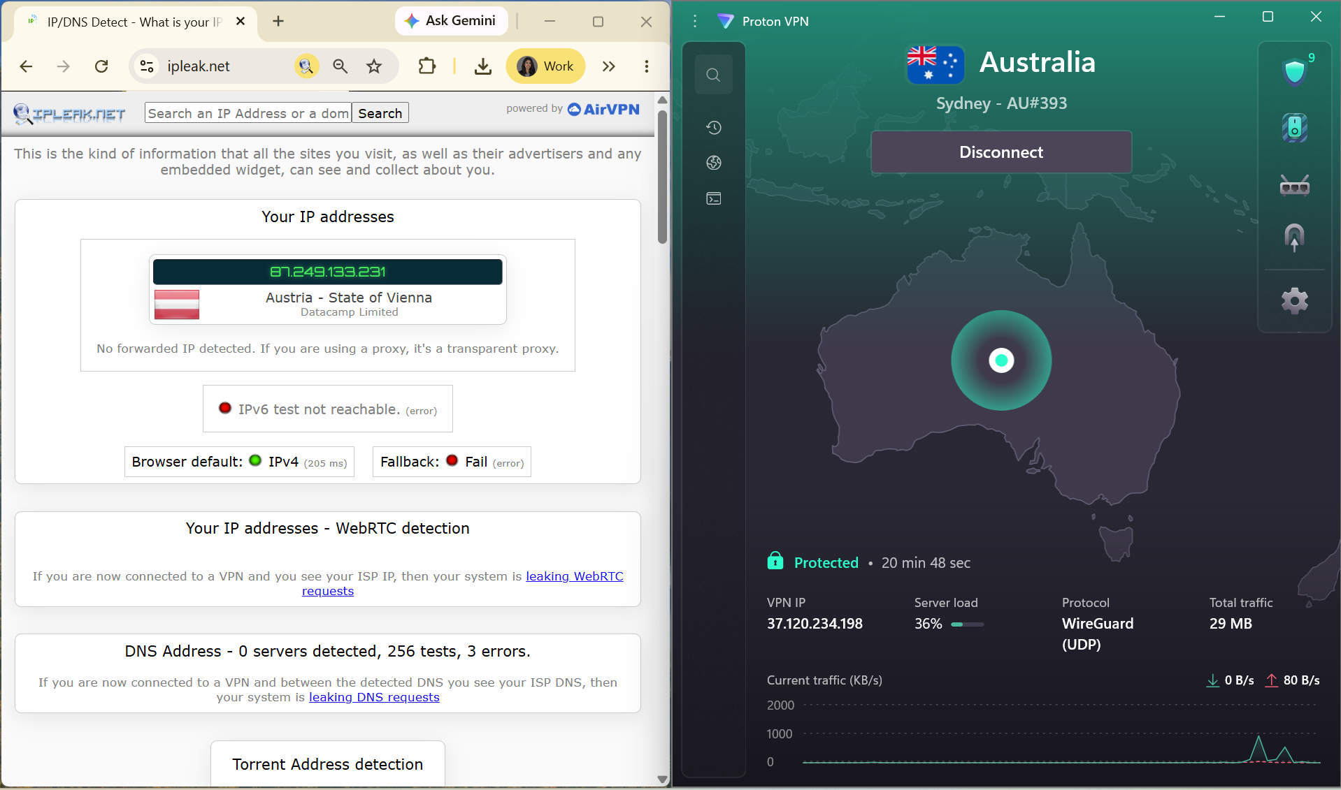1341x790 pixels.
Task: Open the Chrome extensions puzzle icon
Action: click(427, 66)
